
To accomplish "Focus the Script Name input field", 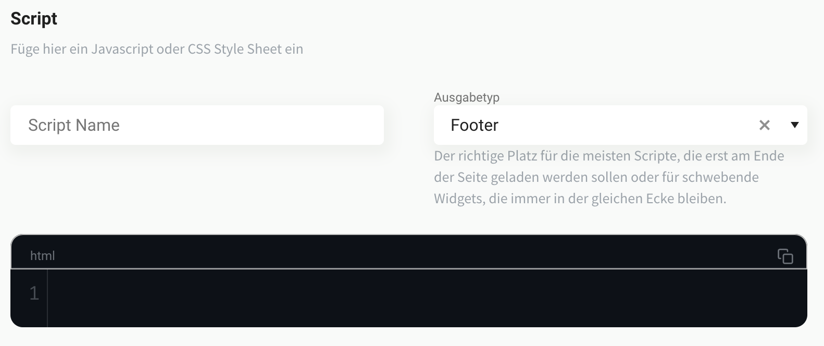I will click(197, 125).
